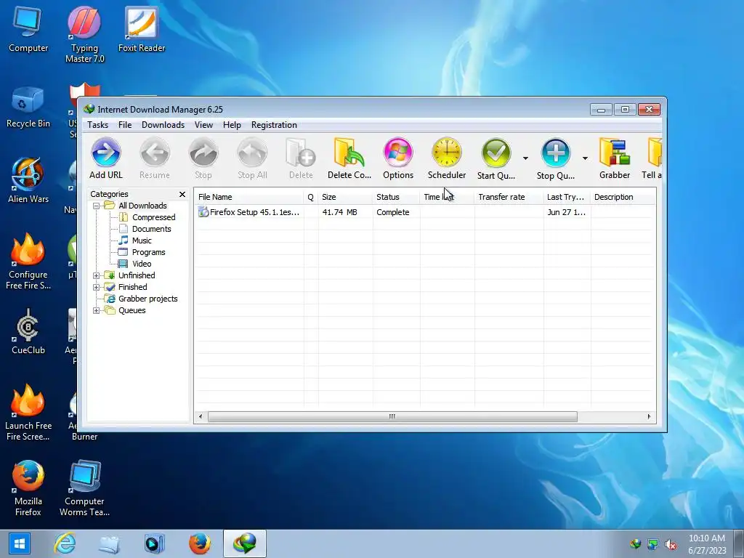This screenshot has height=558, width=744.
Task: Open the File menu
Action: (x=125, y=125)
